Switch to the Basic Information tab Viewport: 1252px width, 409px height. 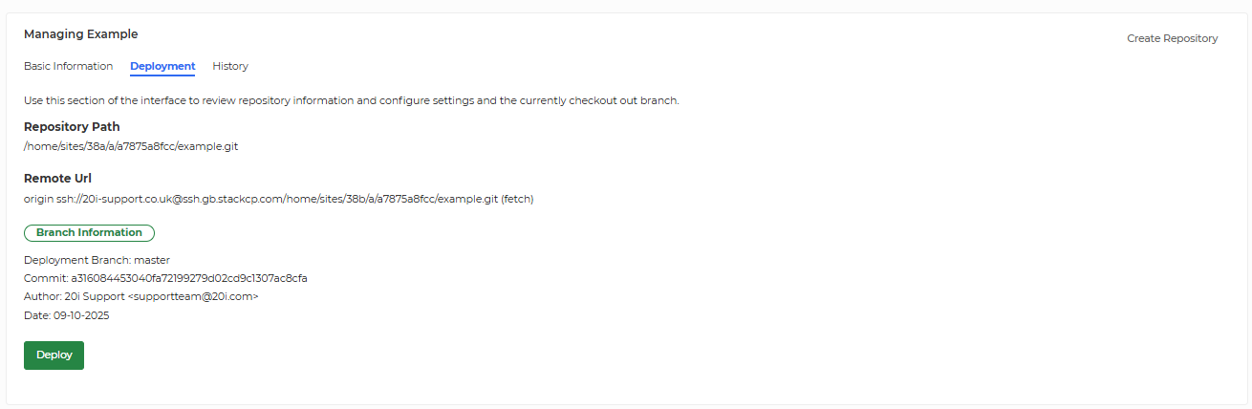click(68, 66)
